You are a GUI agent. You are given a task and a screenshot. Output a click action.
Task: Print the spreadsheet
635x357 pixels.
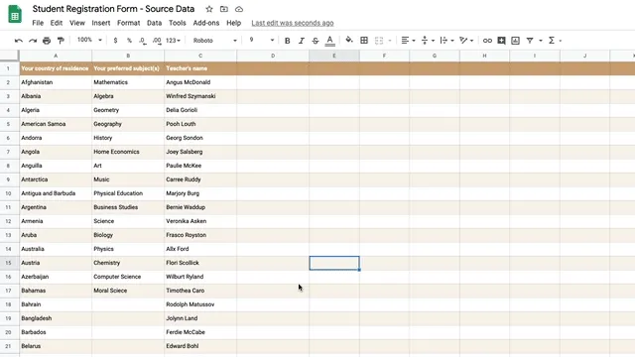click(47, 41)
